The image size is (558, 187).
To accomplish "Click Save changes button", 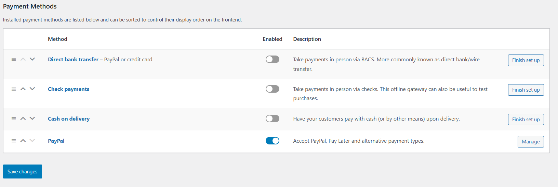I will coord(23,172).
